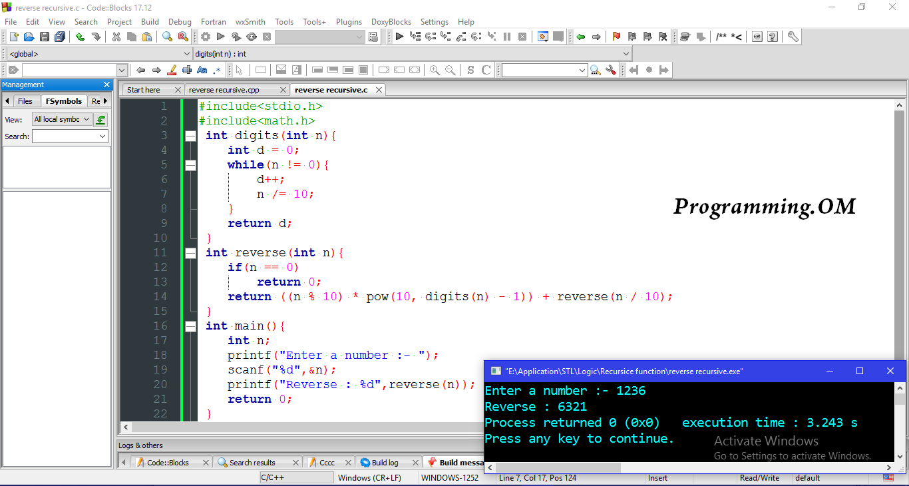Insert a comment block with the /** icon

721,37
